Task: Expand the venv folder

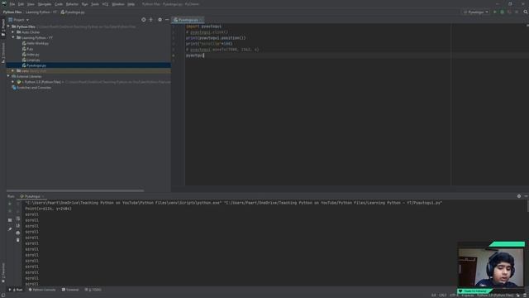Action: coord(13,71)
